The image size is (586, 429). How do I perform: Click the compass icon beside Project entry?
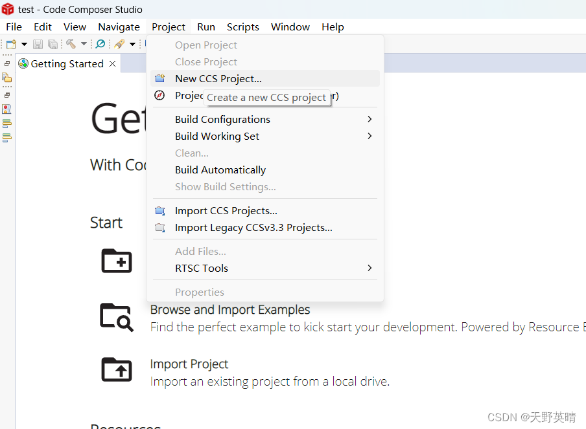pyautogui.click(x=159, y=96)
